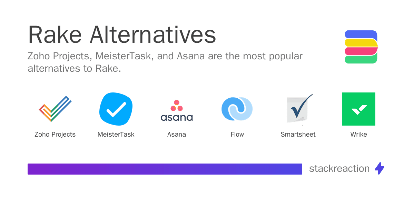
Task: Click the Wrike name label
Action: 359,135
